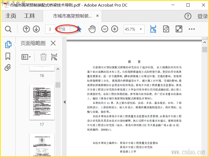The height and width of the screenshot is (157, 209).
Task: Close the document tab
Action: click(97, 16)
